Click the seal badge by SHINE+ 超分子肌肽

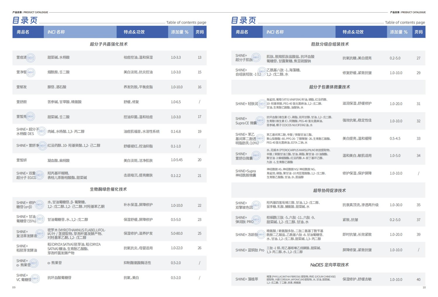256,58
